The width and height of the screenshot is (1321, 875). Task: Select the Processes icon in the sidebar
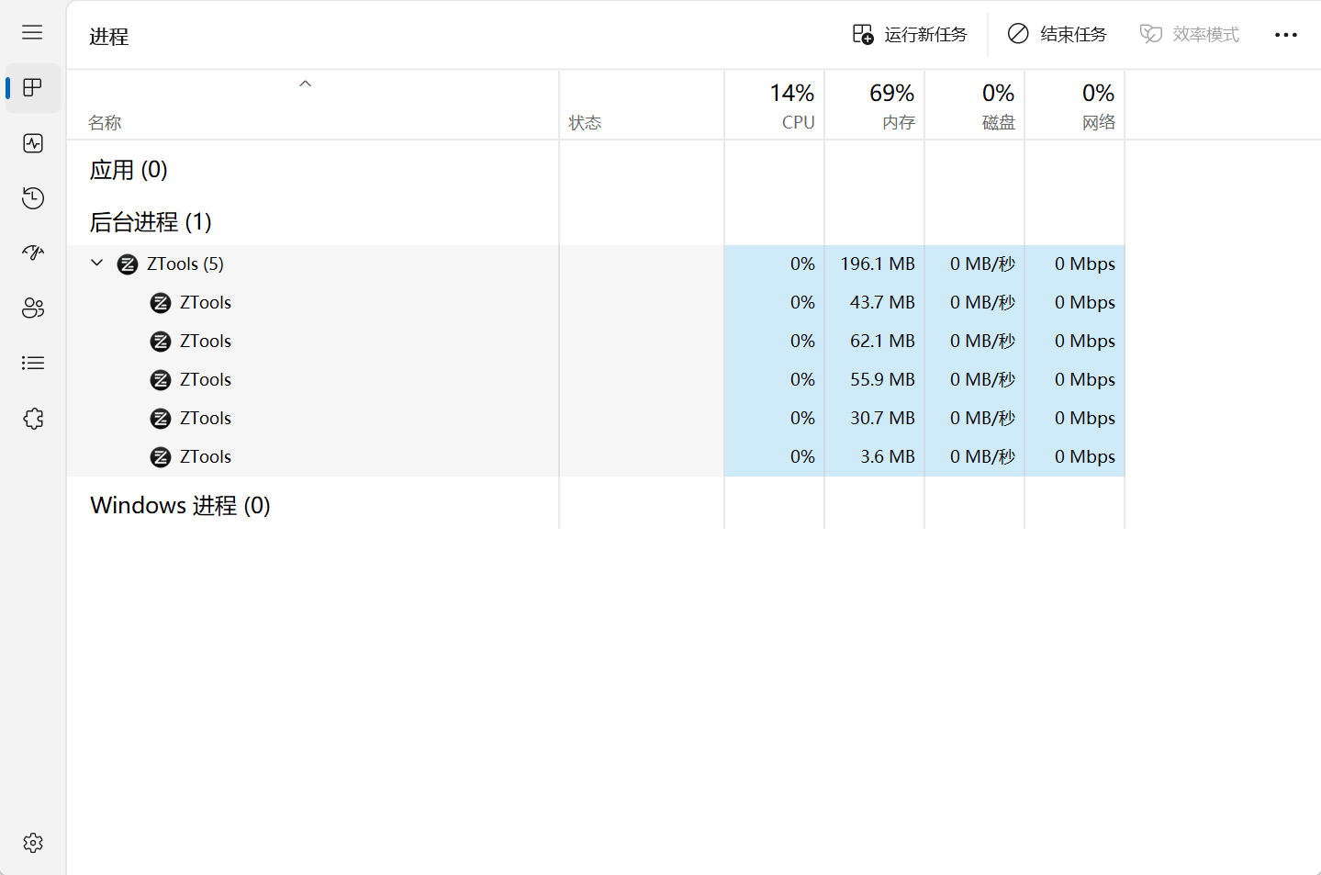[33, 88]
